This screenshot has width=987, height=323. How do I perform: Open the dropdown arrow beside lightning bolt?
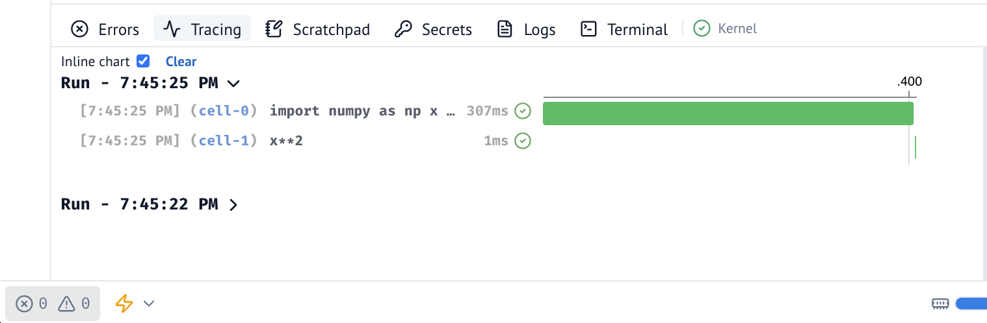coord(149,303)
